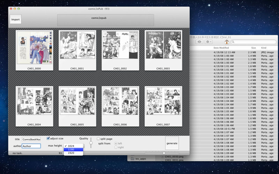
Task: Click the author text field
Action: tap(31, 146)
